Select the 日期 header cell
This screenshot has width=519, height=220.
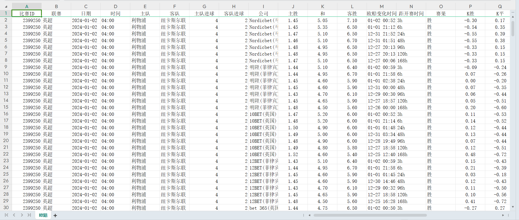point(86,13)
